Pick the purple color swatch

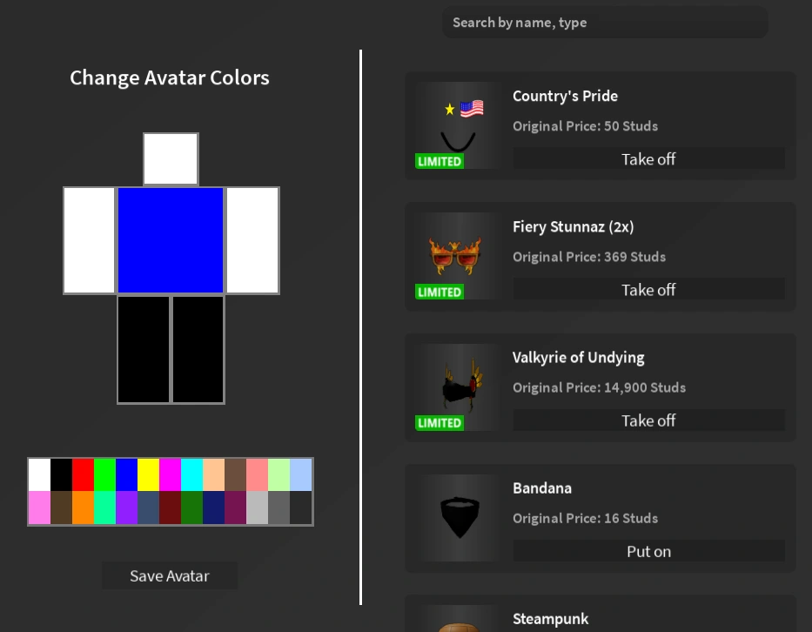point(127,508)
